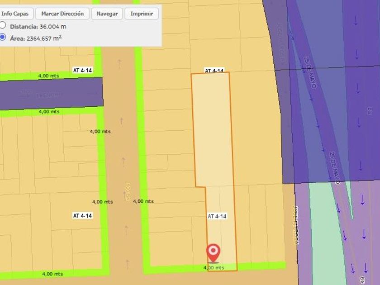Click the 4,00 mts label above the purple block
This screenshot has height=285, width=380.
pos(48,76)
